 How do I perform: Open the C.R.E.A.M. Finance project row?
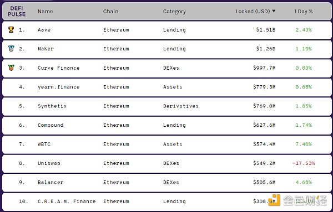[167, 201]
